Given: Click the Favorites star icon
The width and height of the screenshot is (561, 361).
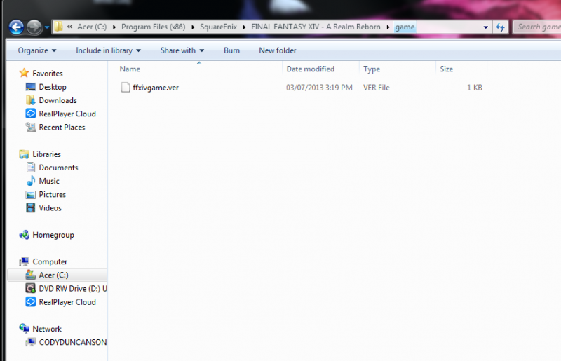Looking at the screenshot, I should 25,73.
